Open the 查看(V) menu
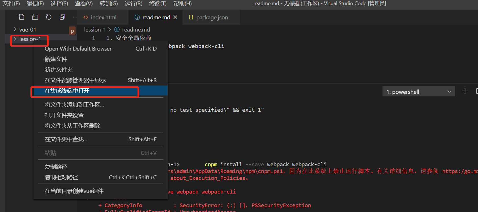 coord(84,4)
